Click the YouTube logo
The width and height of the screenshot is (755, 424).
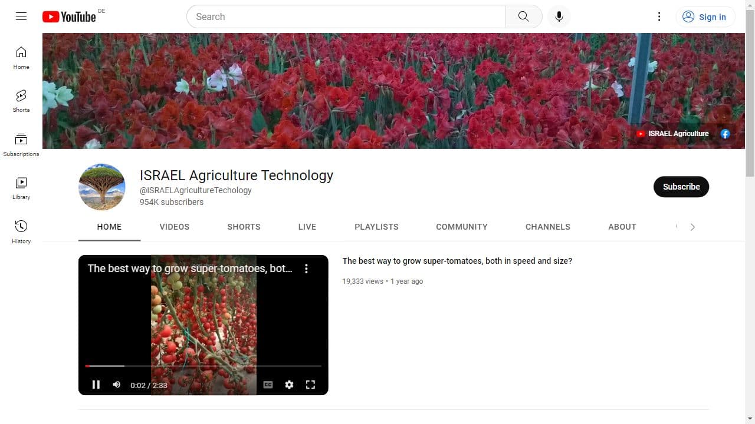click(x=69, y=16)
